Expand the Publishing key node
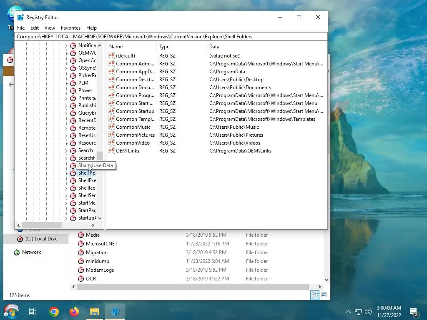This screenshot has height=320, width=427. [66, 105]
